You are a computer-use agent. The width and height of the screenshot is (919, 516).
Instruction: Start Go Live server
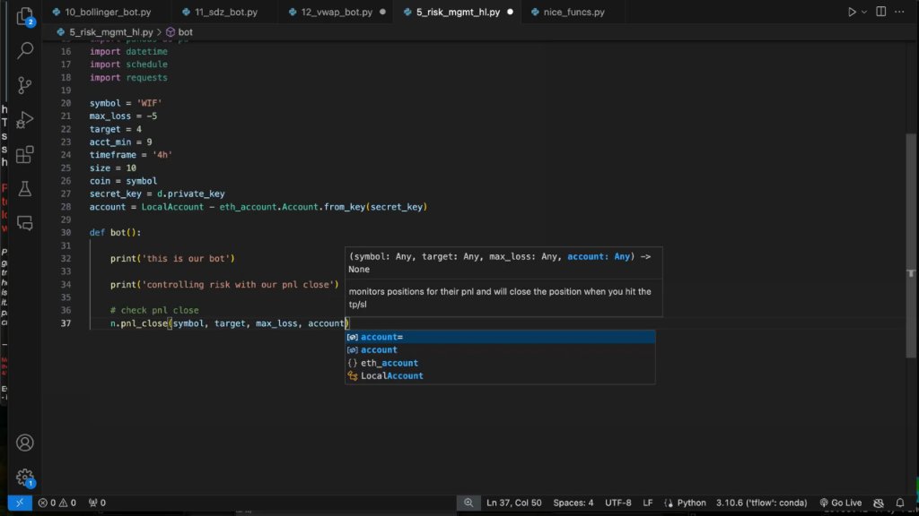[840, 503]
